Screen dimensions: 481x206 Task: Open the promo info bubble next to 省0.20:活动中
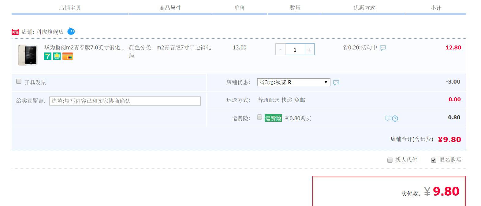pos(383,48)
